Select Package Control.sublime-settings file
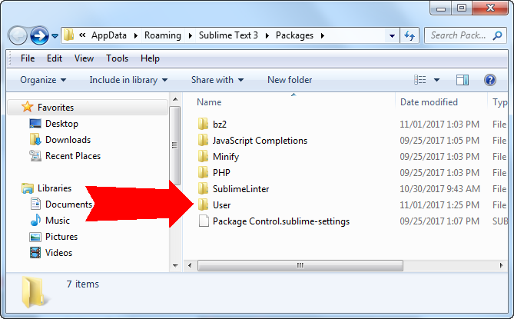 (280, 221)
